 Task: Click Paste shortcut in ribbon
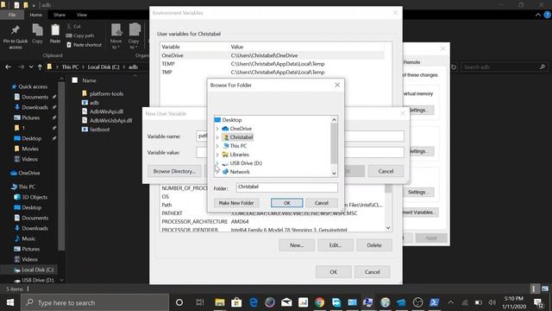(x=84, y=45)
